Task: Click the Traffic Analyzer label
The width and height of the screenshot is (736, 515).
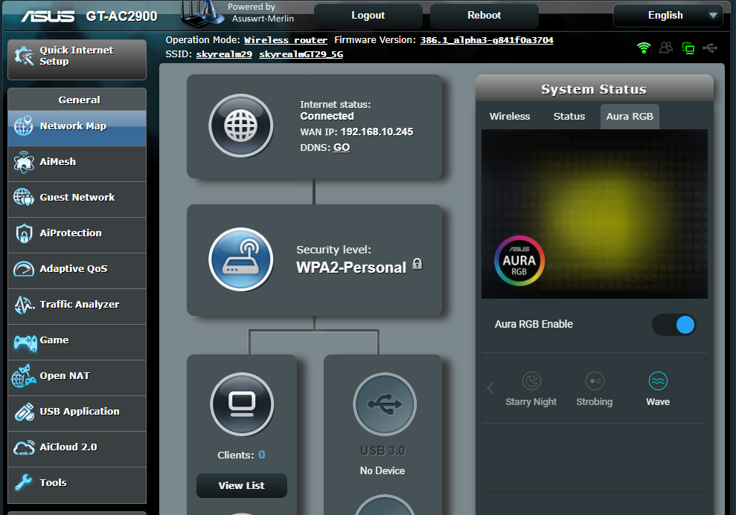Action: click(80, 305)
